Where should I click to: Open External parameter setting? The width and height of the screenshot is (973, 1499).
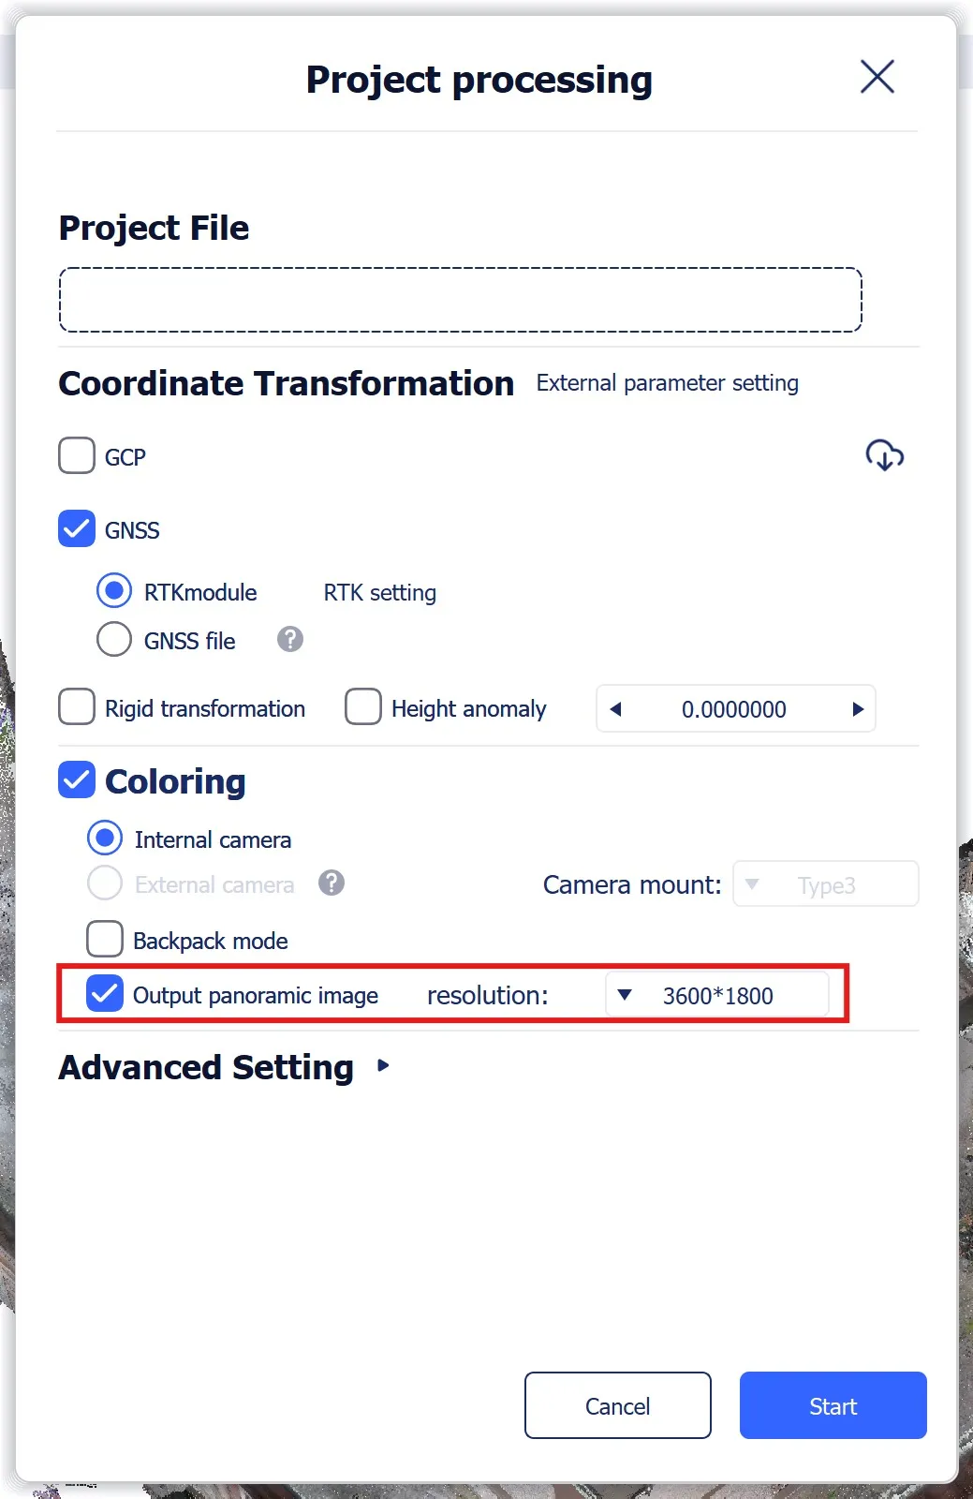coord(667,383)
